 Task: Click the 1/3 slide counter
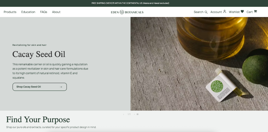[129, 114]
